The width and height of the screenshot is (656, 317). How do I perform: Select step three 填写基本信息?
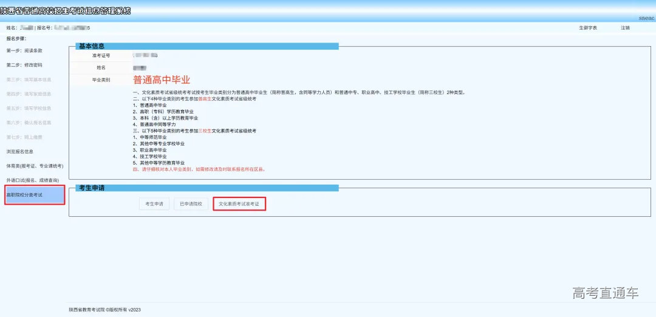pyautogui.click(x=29, y=80)
